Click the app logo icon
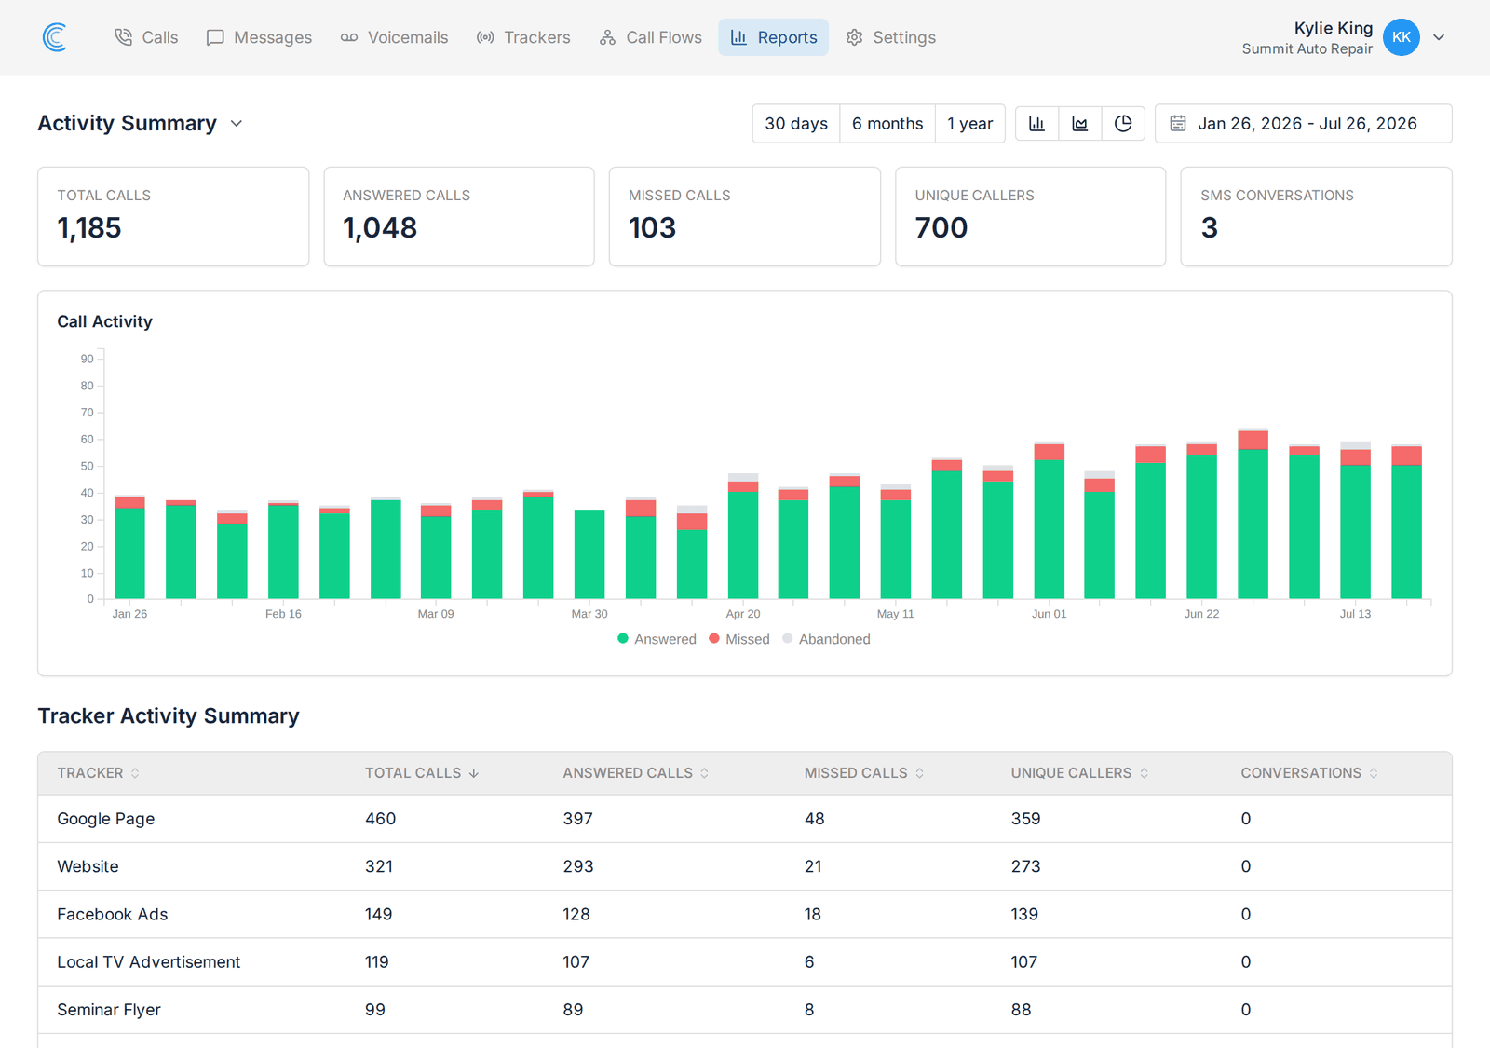The height and width of the screenshot is (1048, 1490). pos(55,37)
